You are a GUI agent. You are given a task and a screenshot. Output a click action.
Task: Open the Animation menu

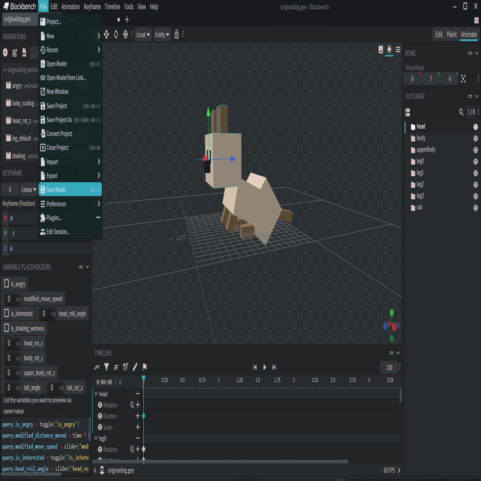click(71, 6)
